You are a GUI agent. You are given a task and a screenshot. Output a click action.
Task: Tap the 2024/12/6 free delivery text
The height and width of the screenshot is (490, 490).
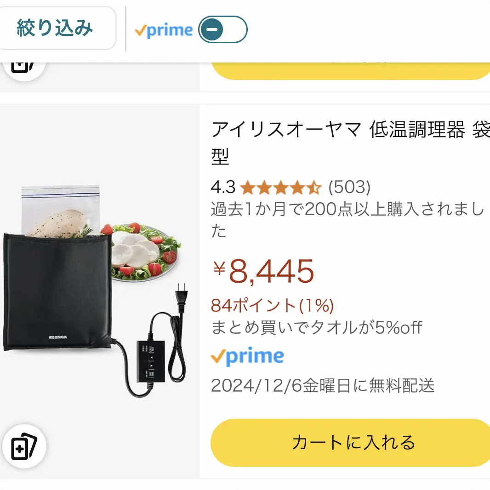coord(322,385)
